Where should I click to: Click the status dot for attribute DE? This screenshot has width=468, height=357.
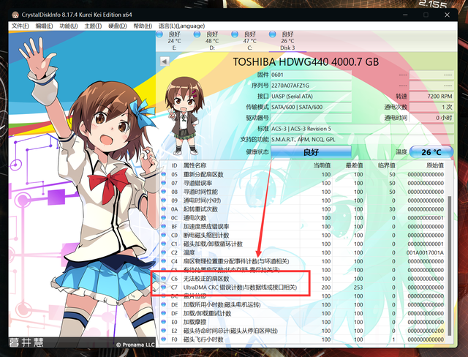click(164, 304)
